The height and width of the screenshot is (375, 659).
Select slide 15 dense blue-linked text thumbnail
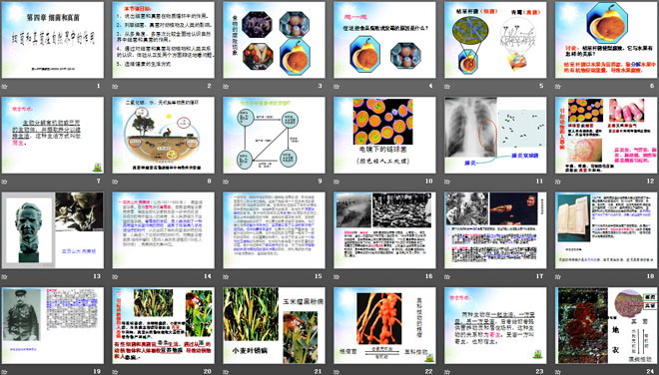tap(274, 230)
